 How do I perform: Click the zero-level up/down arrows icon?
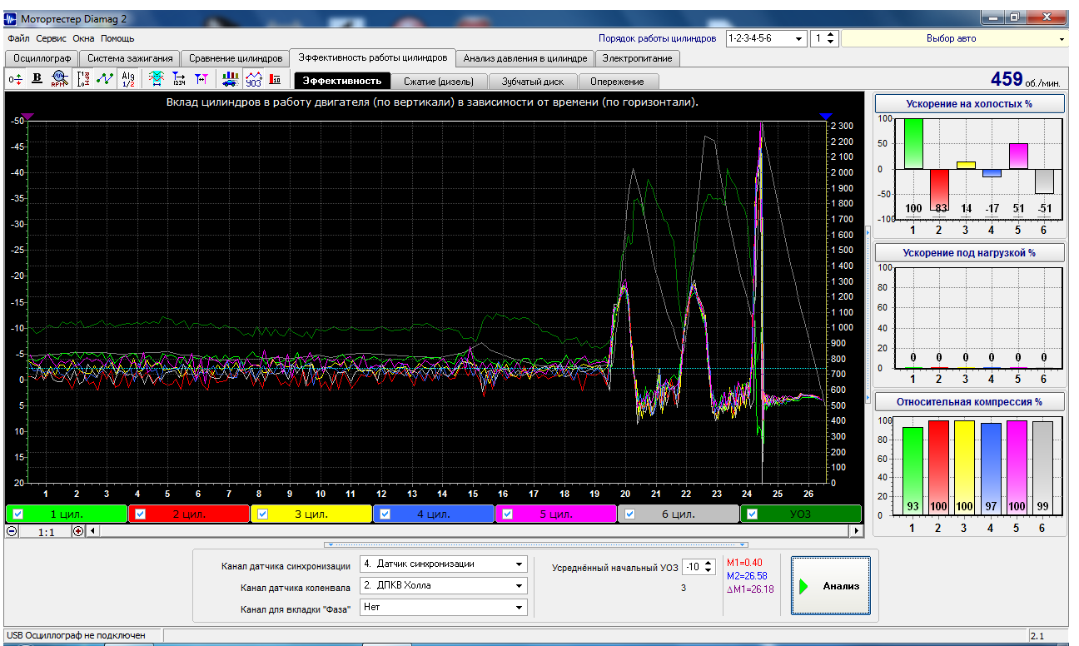(15, 79)
